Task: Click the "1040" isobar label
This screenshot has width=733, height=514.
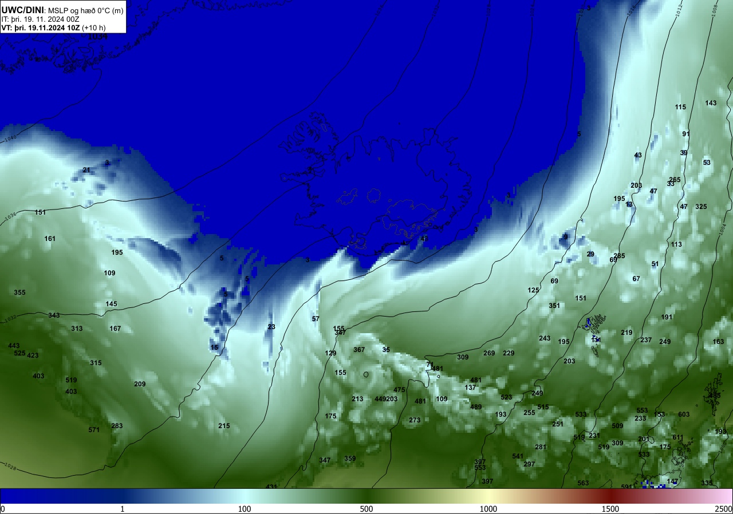Action: pos(10,139)
